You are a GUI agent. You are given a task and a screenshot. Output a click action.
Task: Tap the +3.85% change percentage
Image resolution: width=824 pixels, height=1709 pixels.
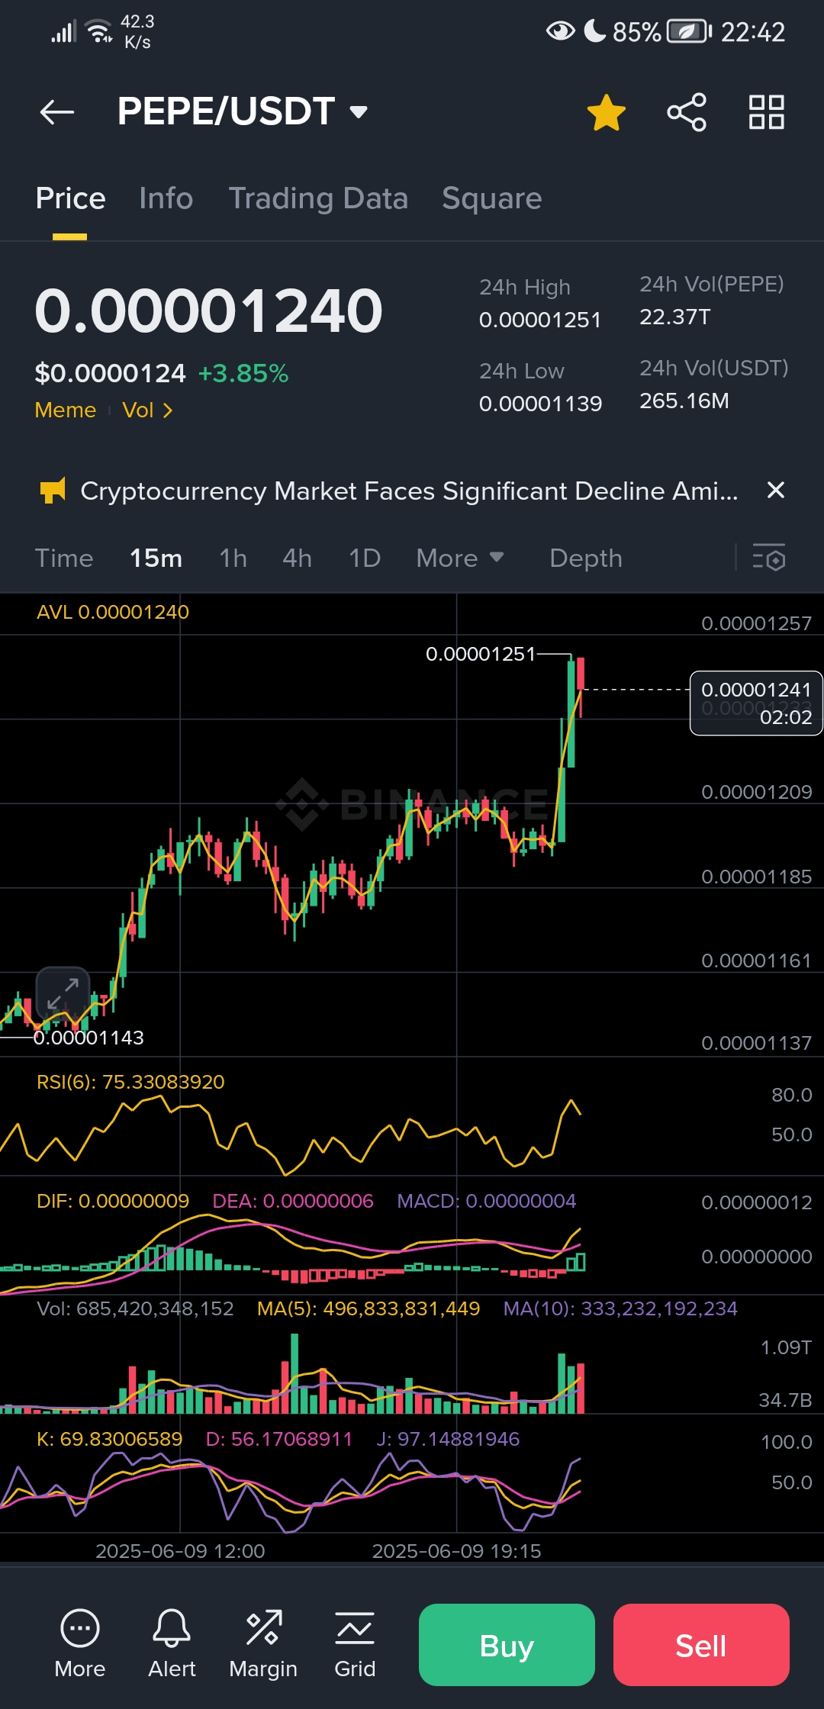coord(243,373)
